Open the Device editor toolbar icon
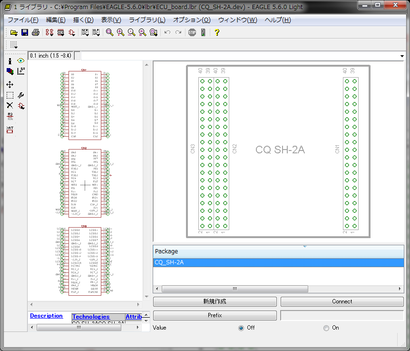The height and width of the screenshot is (351, 410). (x=49, y=32)
